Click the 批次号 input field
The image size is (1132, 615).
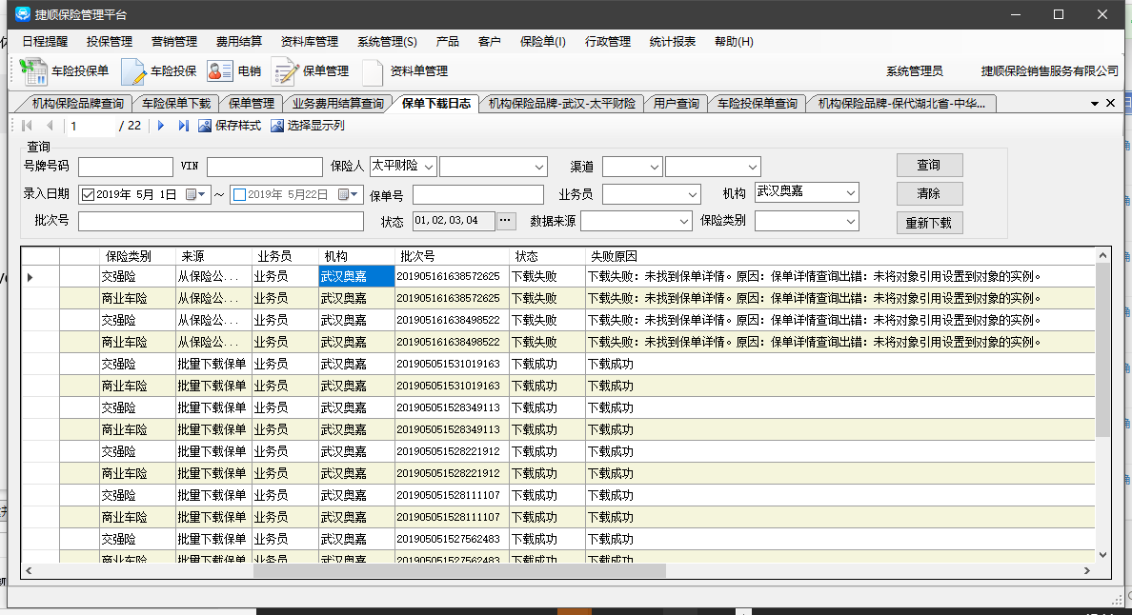[221, 222]
